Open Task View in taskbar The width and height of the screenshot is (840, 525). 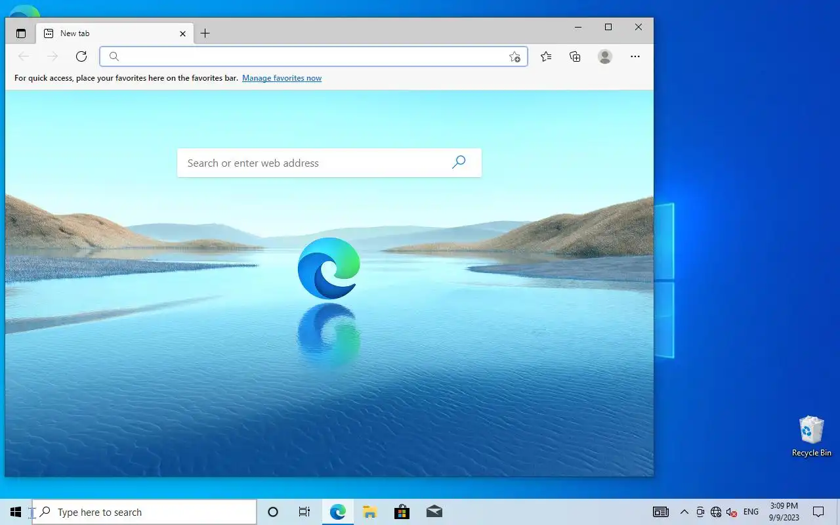click(x=304, y=512)
